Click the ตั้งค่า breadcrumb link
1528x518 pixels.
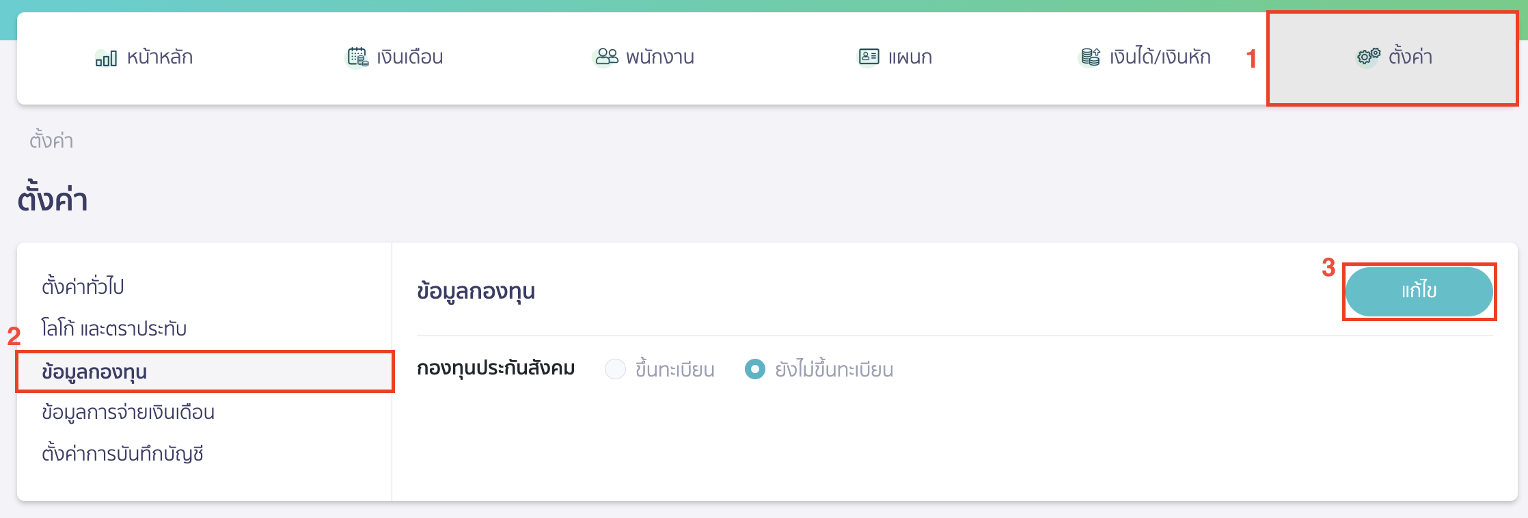coord(51,140)
